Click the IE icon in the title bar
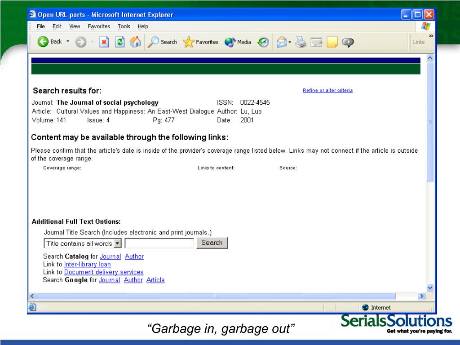The image size is (460, 345). 32,14
